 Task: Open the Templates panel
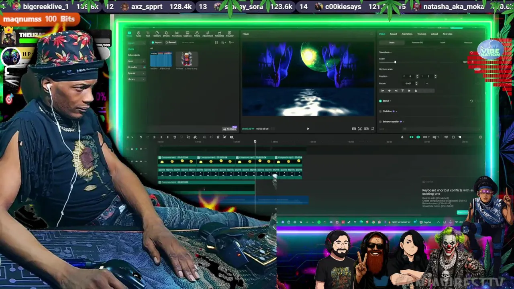pyautogui.click(x=219, y=34)
